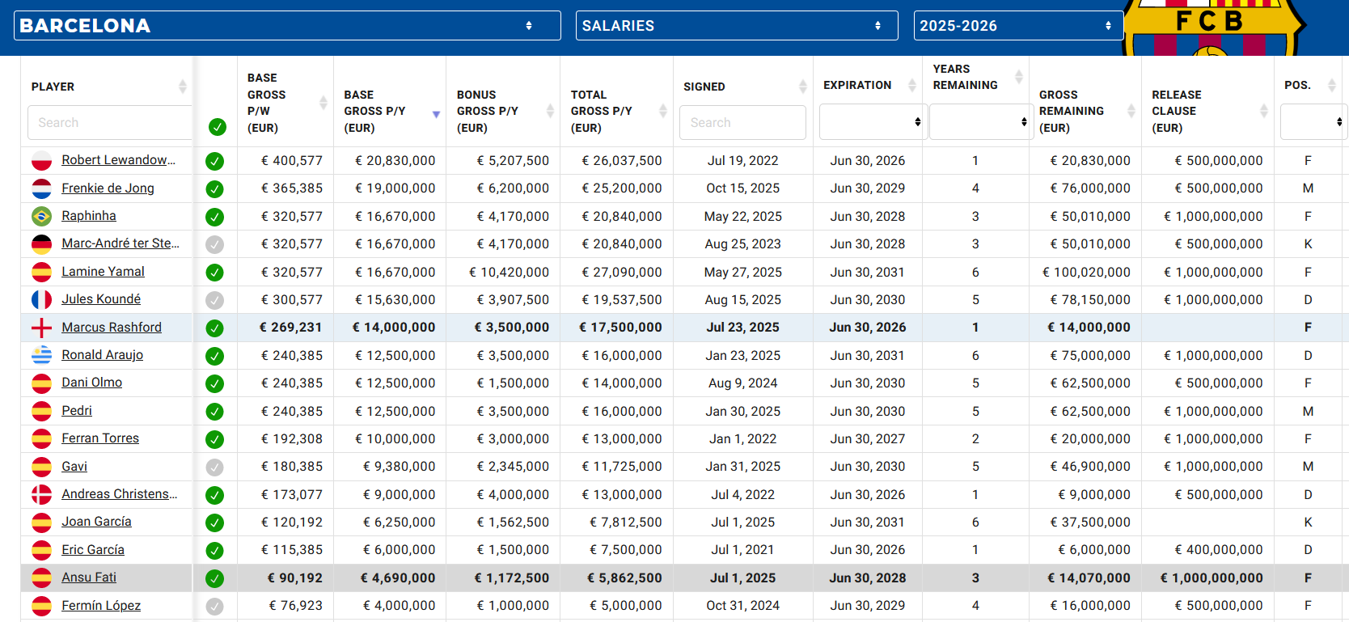Screen dimensions: 1349x622
Task: Open Joan García player link
Action: coord(96,522)
